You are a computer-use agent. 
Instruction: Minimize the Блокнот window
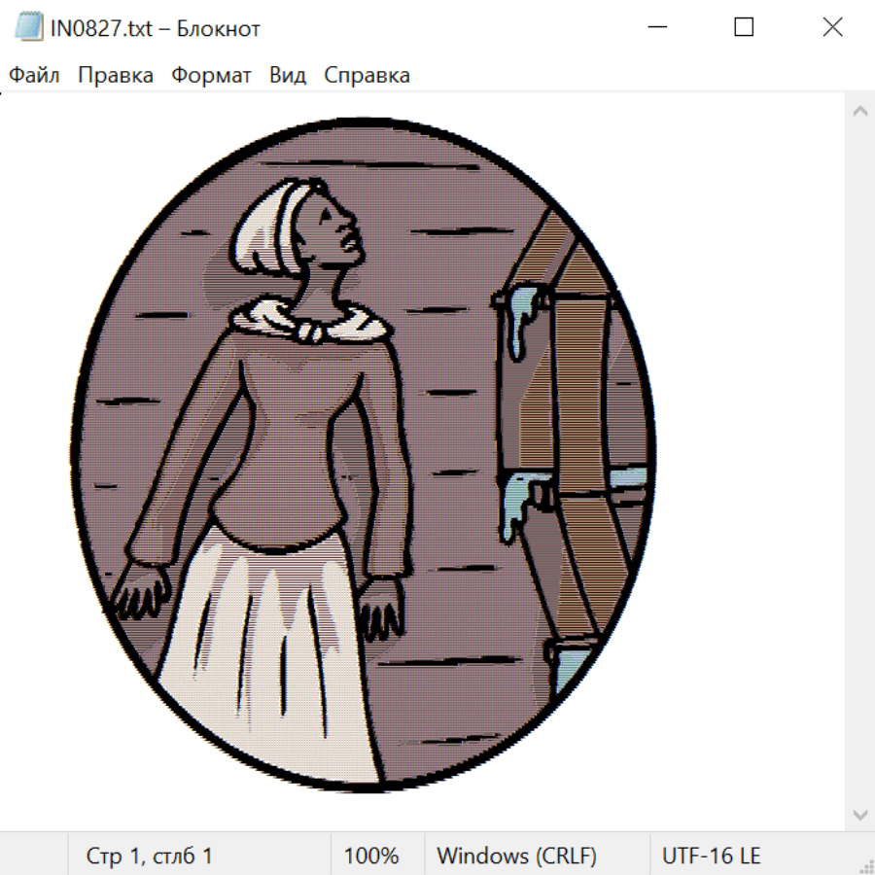655,28
